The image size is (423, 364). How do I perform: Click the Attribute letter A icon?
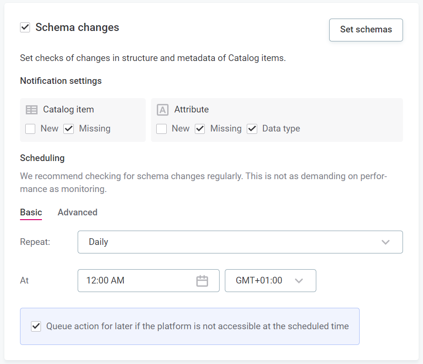coord(162,110)
